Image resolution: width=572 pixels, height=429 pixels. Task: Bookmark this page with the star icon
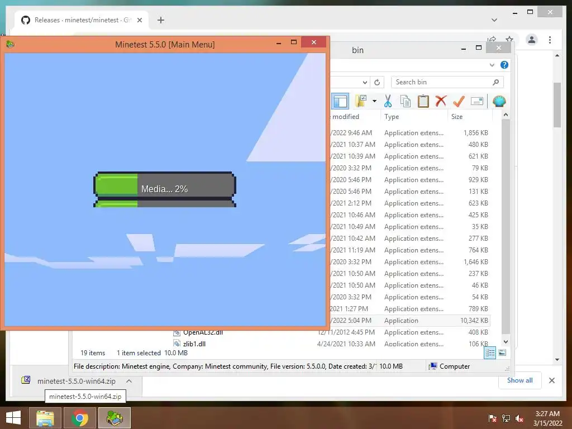tap(509, 39)
